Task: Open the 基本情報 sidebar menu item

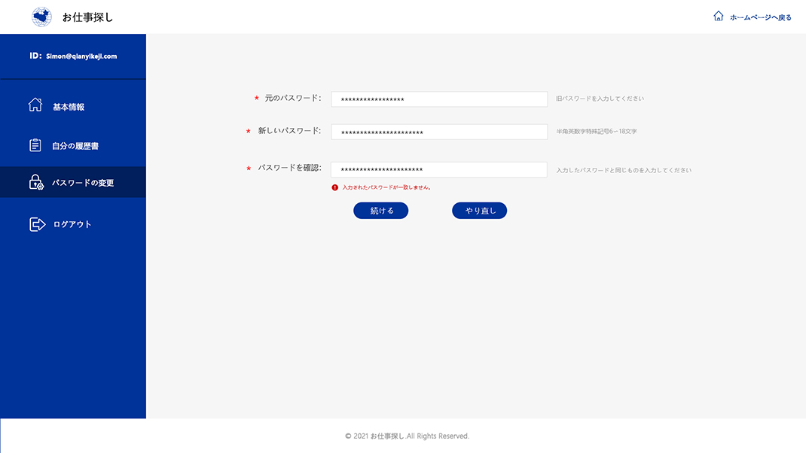Action: pos(69,107)
